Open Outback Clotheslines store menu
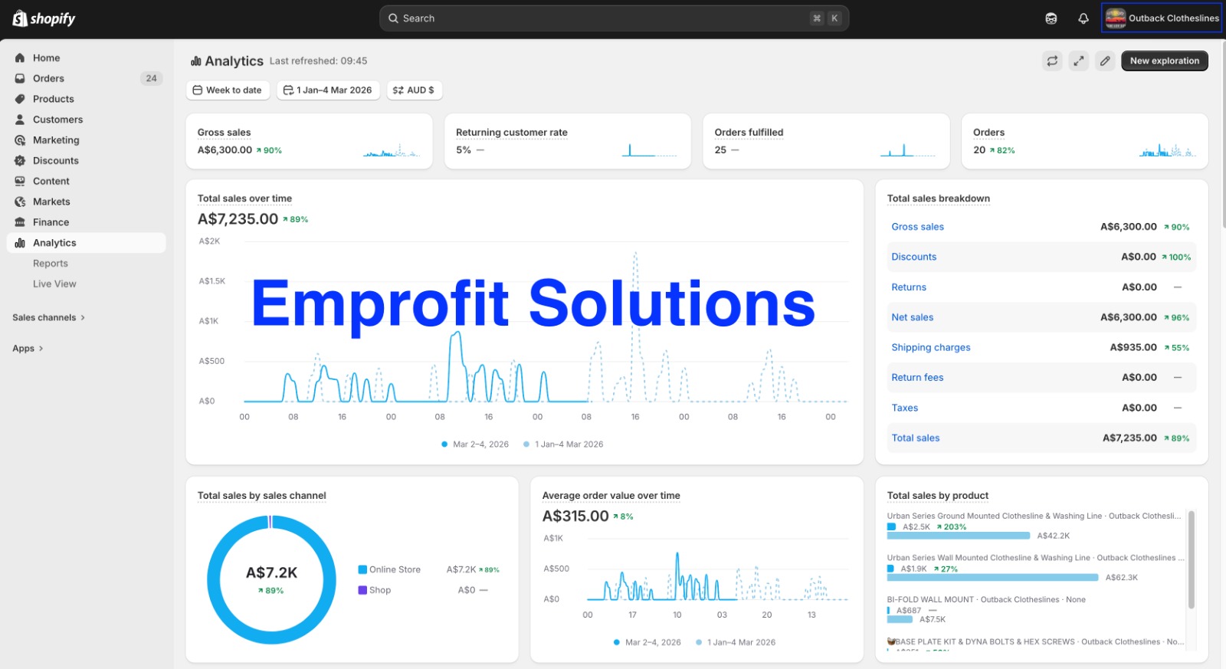Viewport: 1226px width, 669px height. coord(1162,18)
